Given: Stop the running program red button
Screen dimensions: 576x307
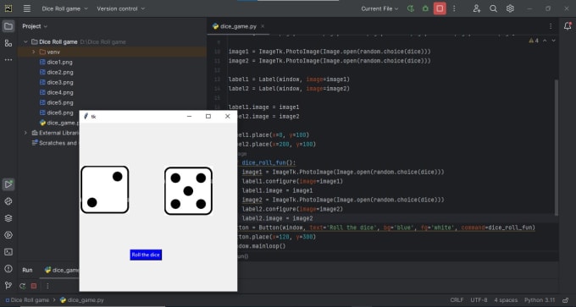Looking at the screenshot, I should (440, 8).
